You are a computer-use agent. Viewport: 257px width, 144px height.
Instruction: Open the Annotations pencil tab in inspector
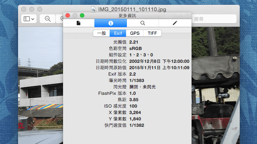click(175, 23)
